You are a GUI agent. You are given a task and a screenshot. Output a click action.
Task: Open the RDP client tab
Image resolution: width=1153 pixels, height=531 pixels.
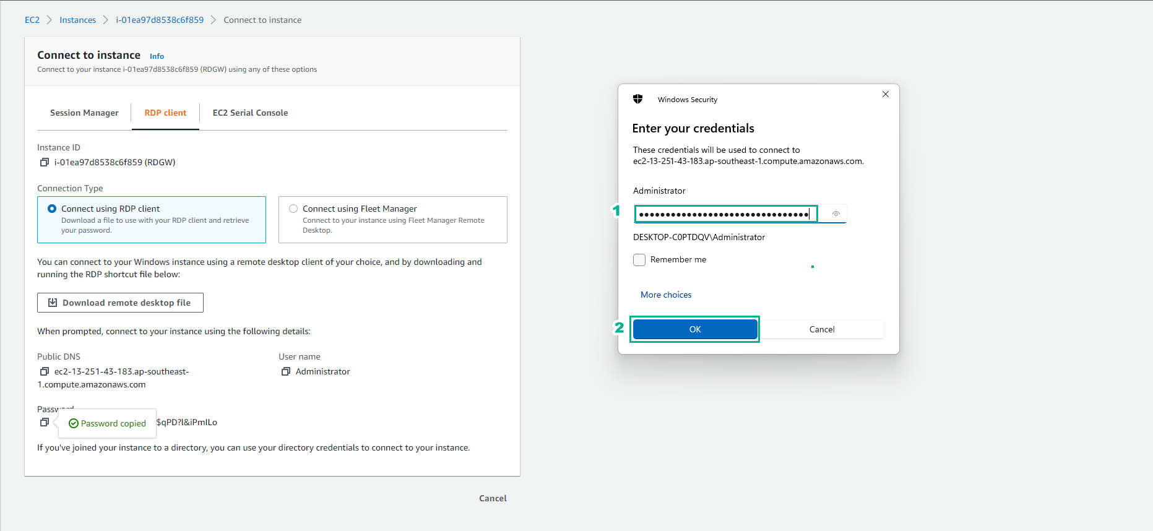165,113
